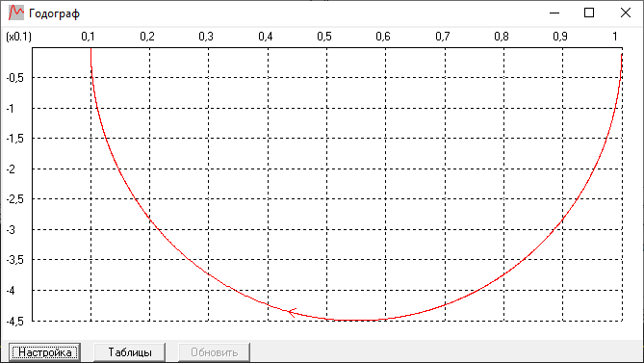
Task: Click the -3 vertical axis label
Action: point(11,229)
